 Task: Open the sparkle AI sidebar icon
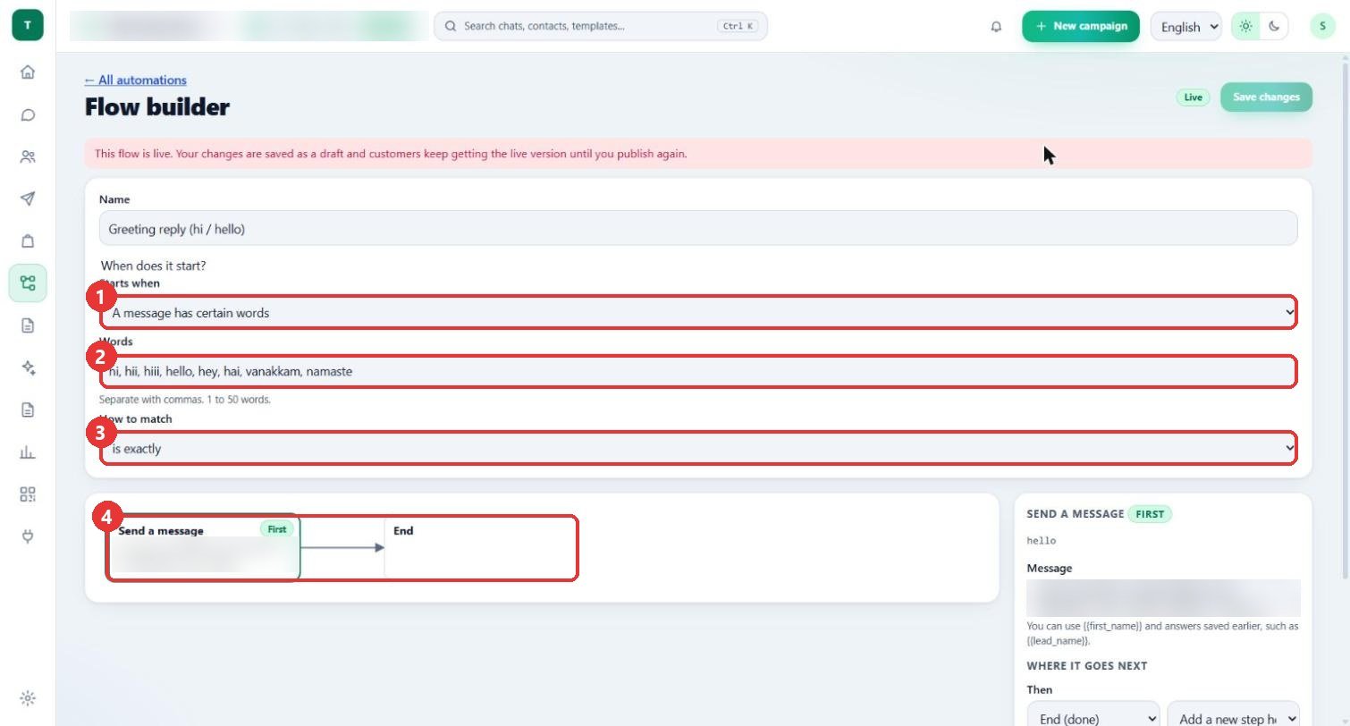[x=28, y=367]
